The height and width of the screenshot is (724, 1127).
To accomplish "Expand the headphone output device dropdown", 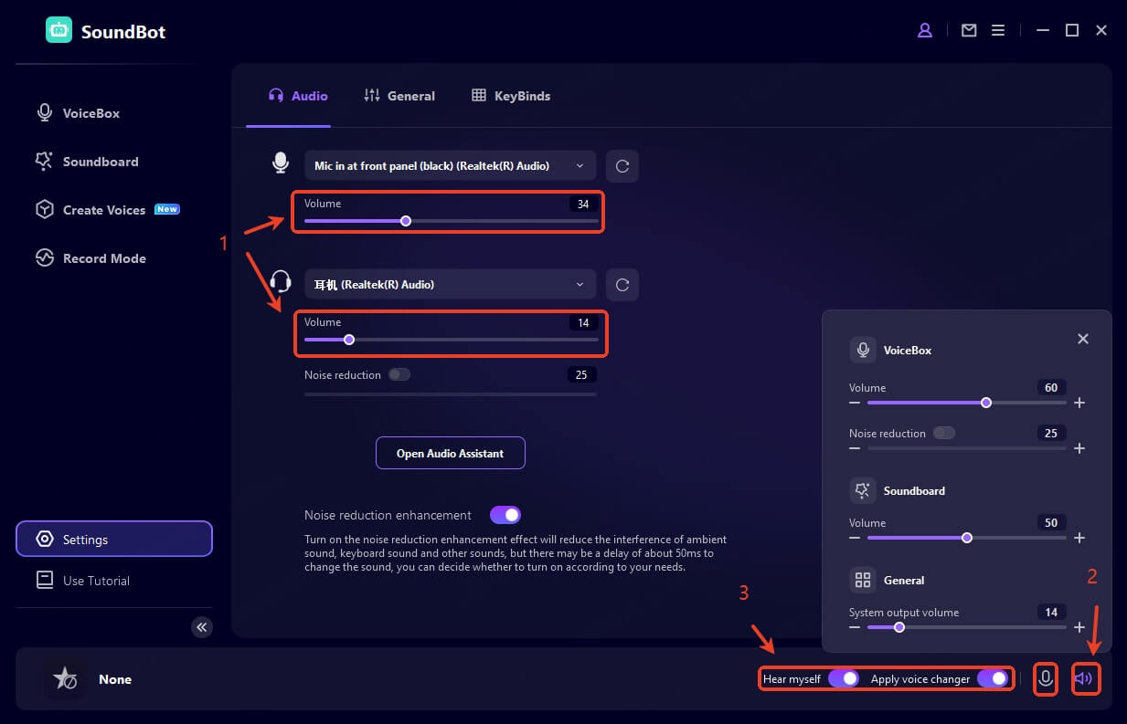I will [450, 285].
